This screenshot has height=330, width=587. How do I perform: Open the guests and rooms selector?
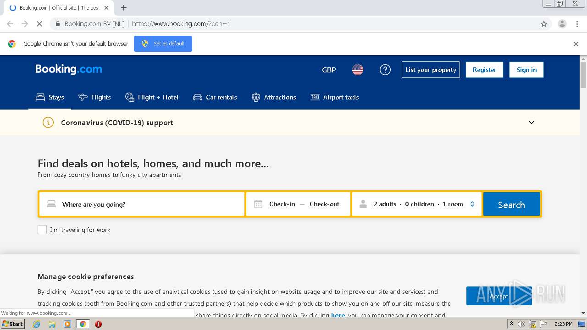click(x=417, y=204)
